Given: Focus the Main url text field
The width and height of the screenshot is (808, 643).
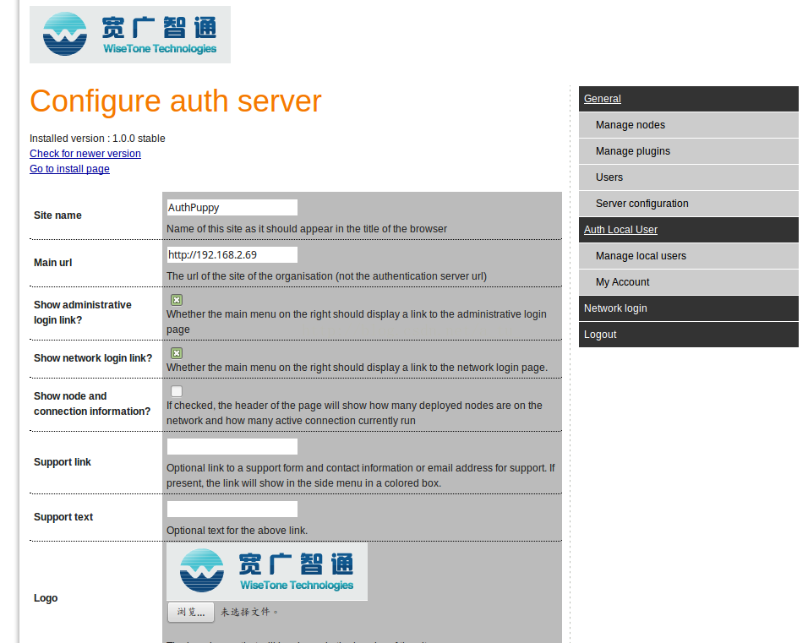Looking at the screenshot, I should point(232,254).
